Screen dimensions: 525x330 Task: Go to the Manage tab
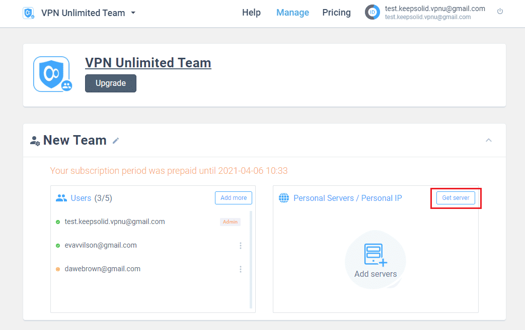[x=292, y=13]
